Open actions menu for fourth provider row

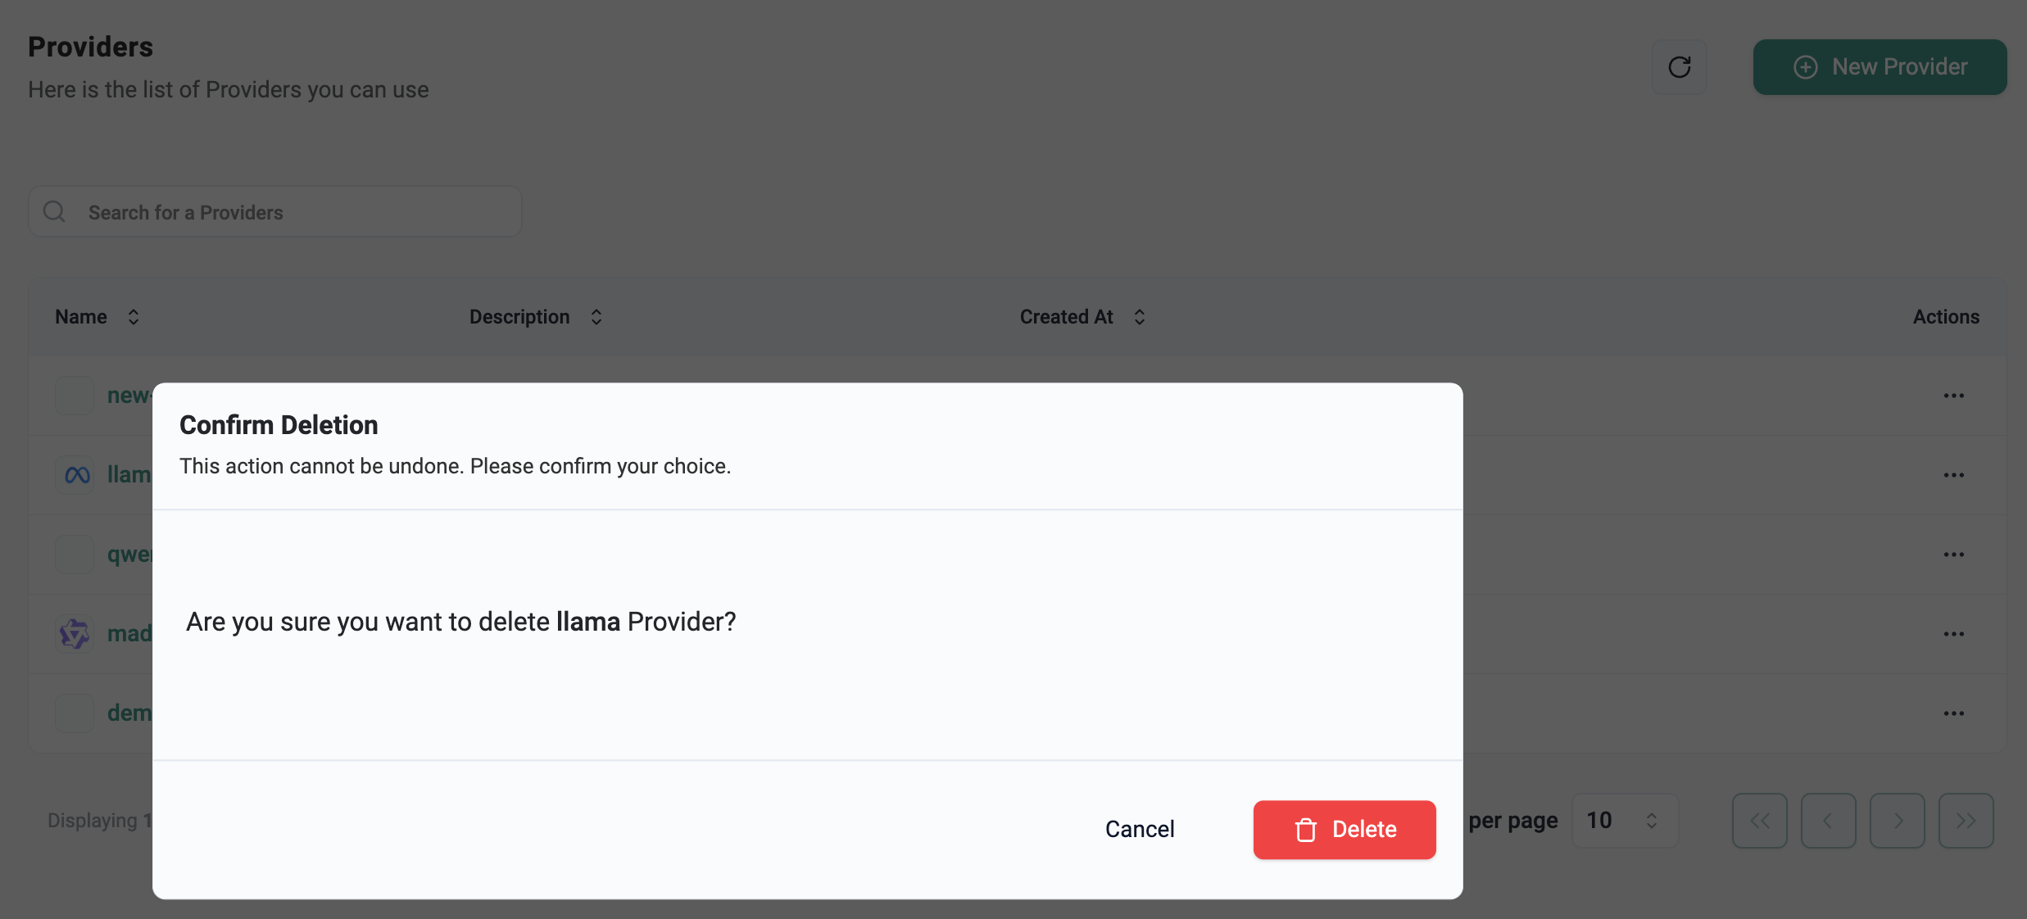[1953, 634]
